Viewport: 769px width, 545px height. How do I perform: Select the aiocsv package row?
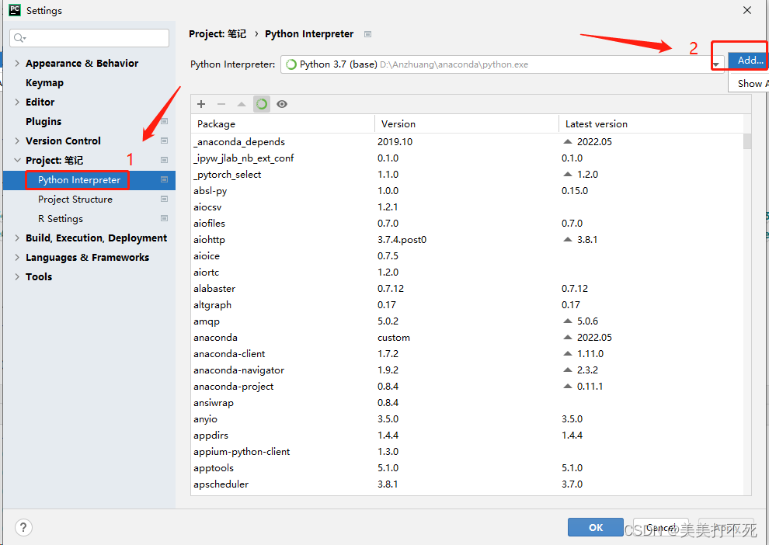(x=467, y=207)
